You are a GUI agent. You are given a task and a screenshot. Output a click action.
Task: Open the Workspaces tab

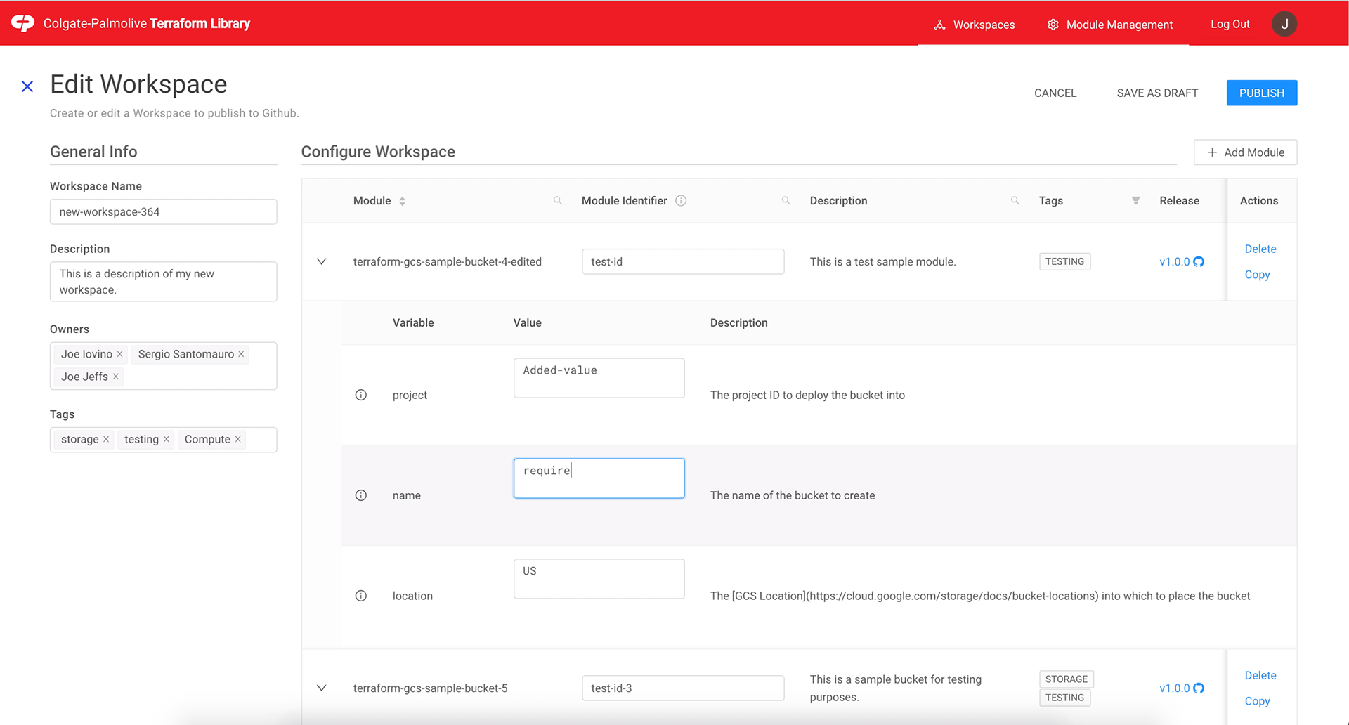point(975,25)
